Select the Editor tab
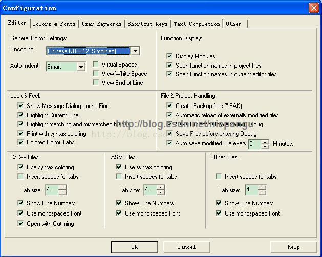Image resolution: width=322 pixels, height=257 pixels. point(17,23)
